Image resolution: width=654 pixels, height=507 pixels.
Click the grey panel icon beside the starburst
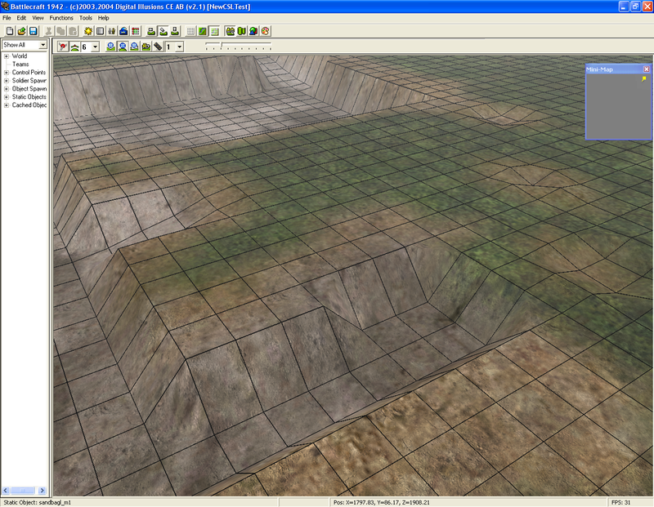pos(100,31)
